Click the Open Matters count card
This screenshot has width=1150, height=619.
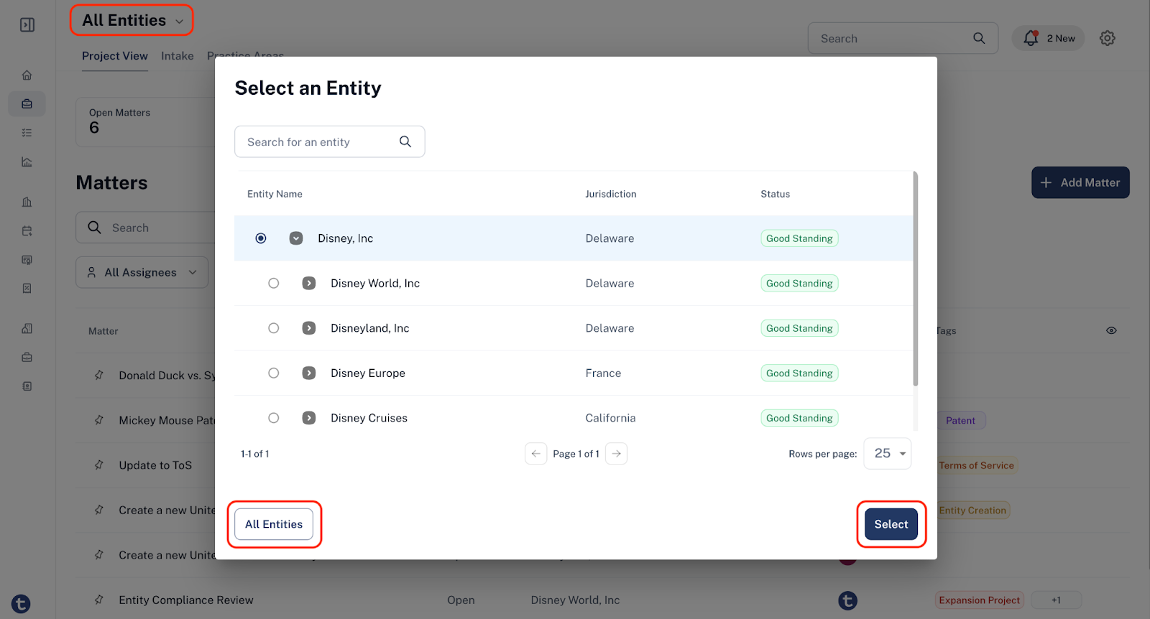[146, 122]
